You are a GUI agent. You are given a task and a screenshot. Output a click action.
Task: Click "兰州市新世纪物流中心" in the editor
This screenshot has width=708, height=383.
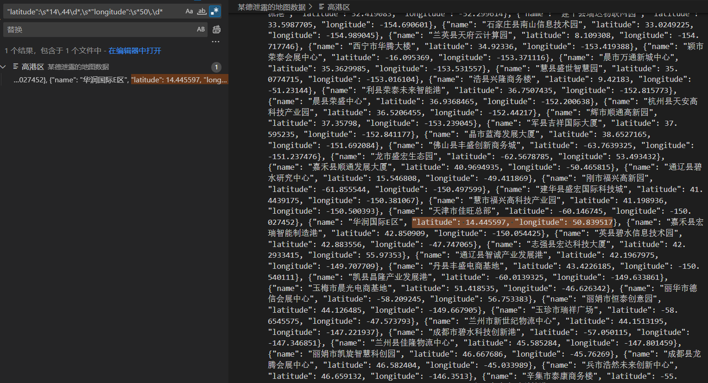[510, 321]
